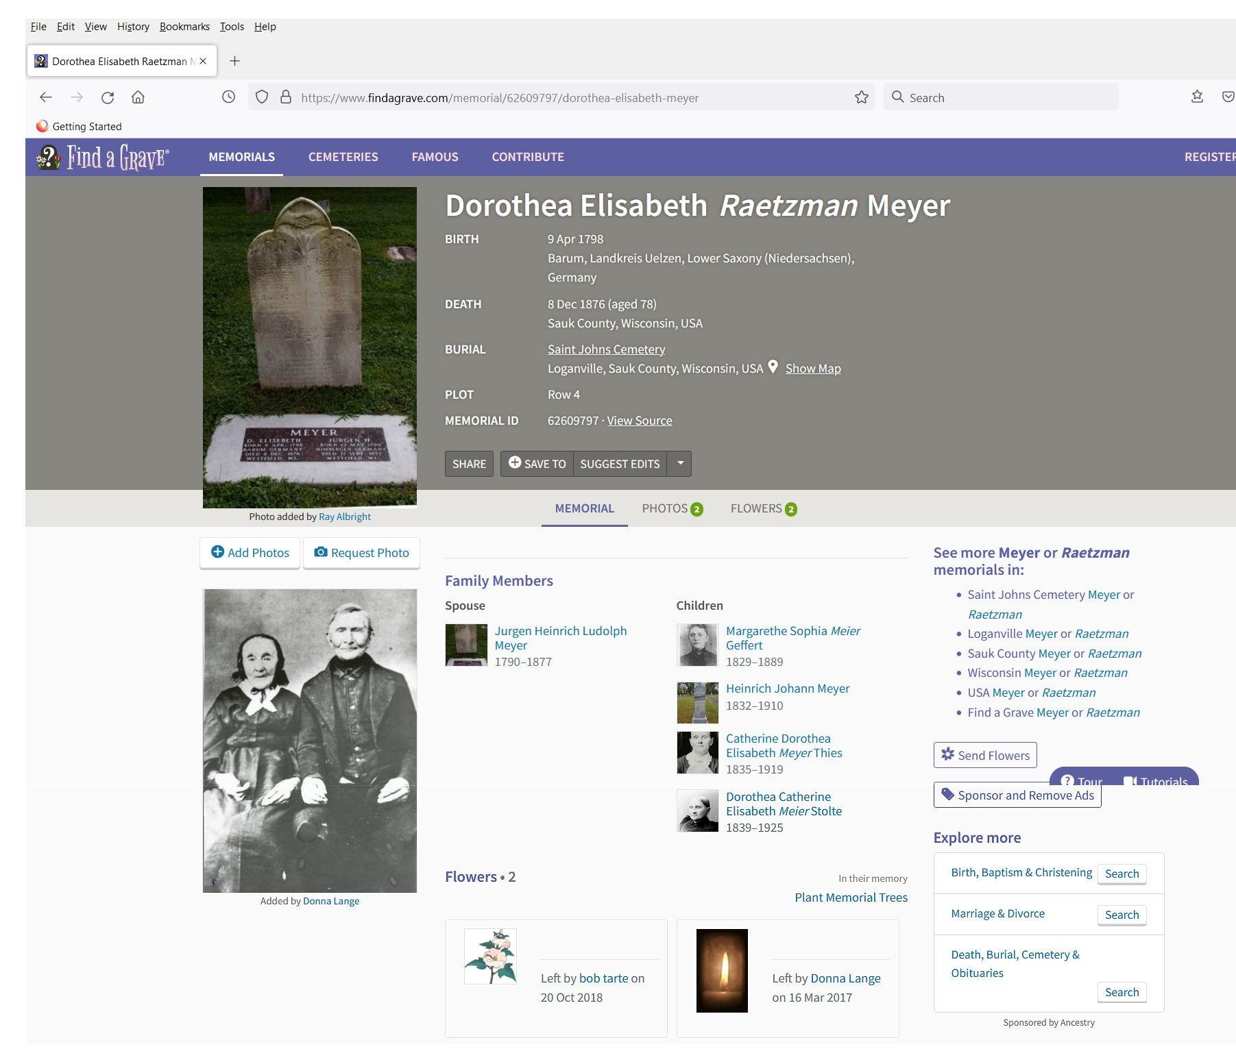Go to the Cemeteries section
This screenshot has width=1236, height=1064.
point(343,157)
